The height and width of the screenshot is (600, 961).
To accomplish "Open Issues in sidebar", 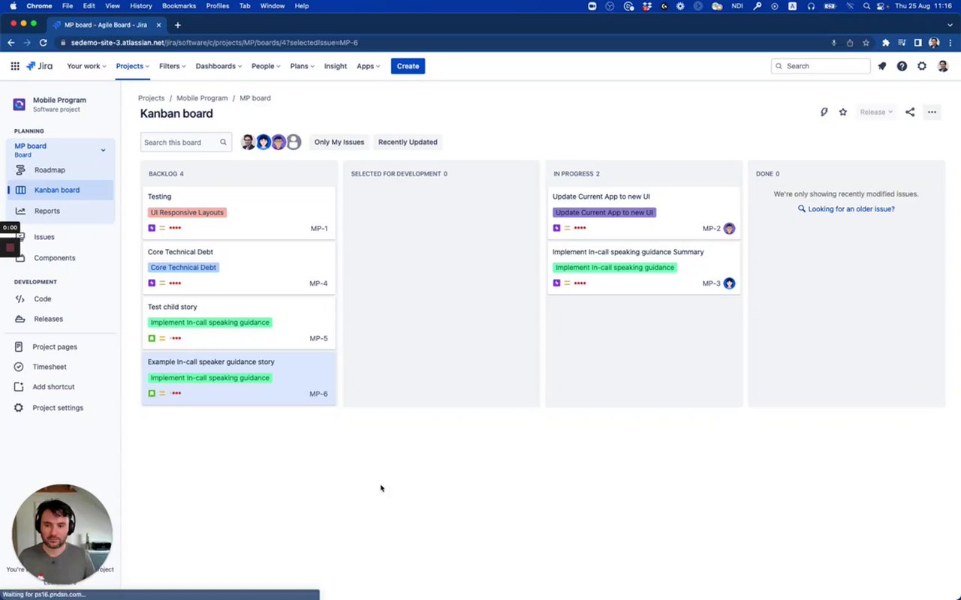I will click(x=60, y=237).
